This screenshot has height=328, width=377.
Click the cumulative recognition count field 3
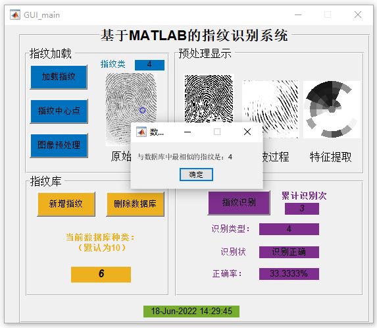coord(302,208)
